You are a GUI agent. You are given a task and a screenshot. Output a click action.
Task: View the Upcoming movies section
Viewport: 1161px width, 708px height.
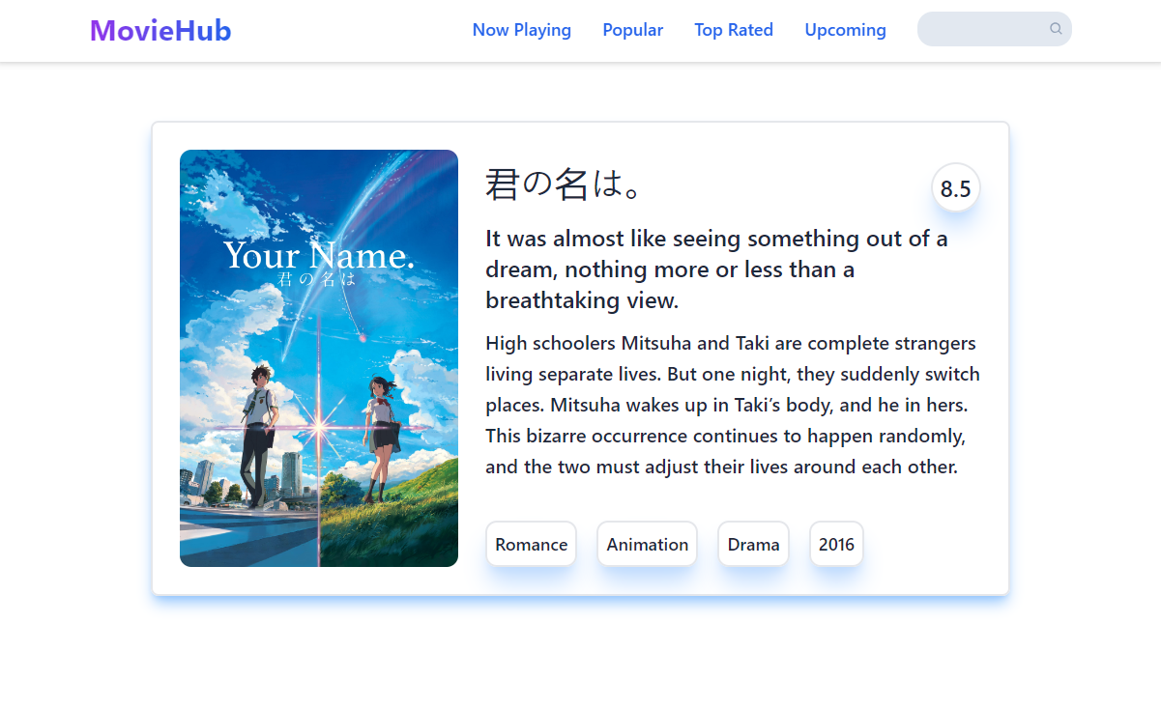click(846, 30)
